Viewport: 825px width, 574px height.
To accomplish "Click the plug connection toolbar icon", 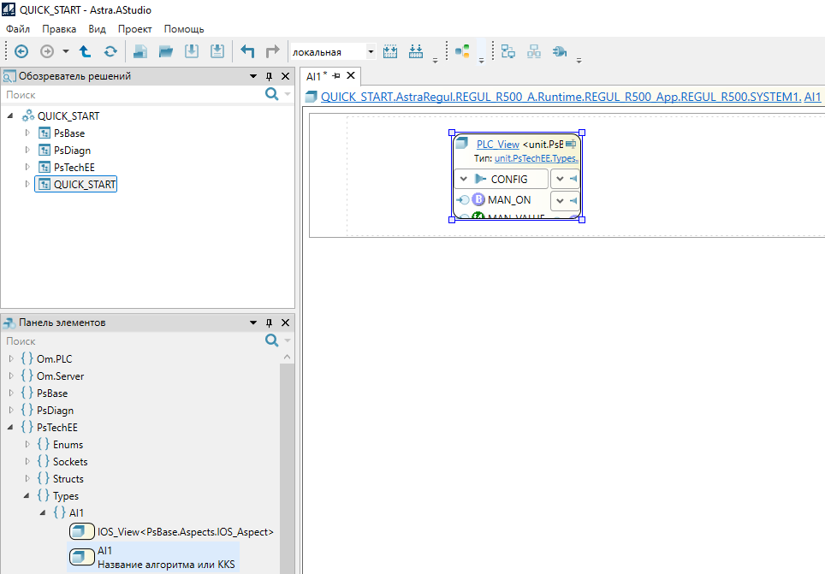I will pos(560,51).
